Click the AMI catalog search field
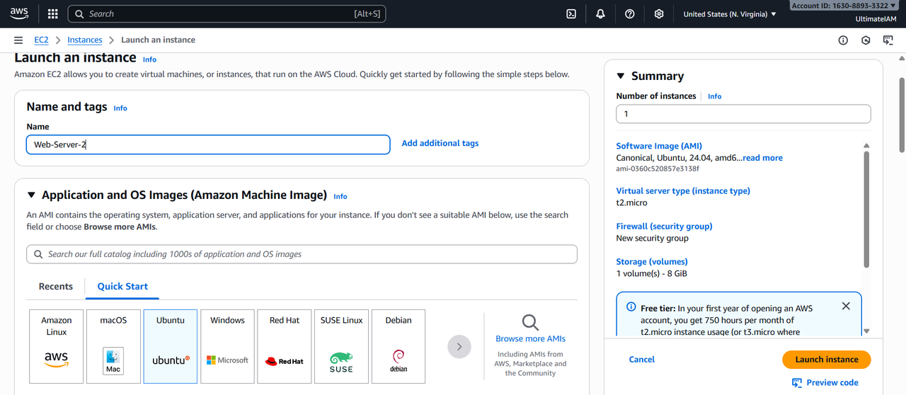Image resolution: width=906 pixels, height=395 pixels. (302, 254)
